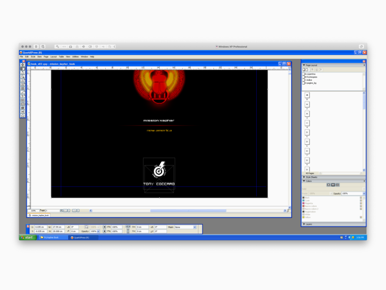Select the Text Box tool
The height and width of the screenshot is (290, 386).
tap(23, 81)
